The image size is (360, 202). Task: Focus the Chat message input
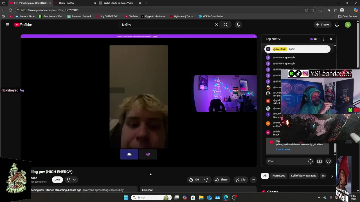(287, 161)
